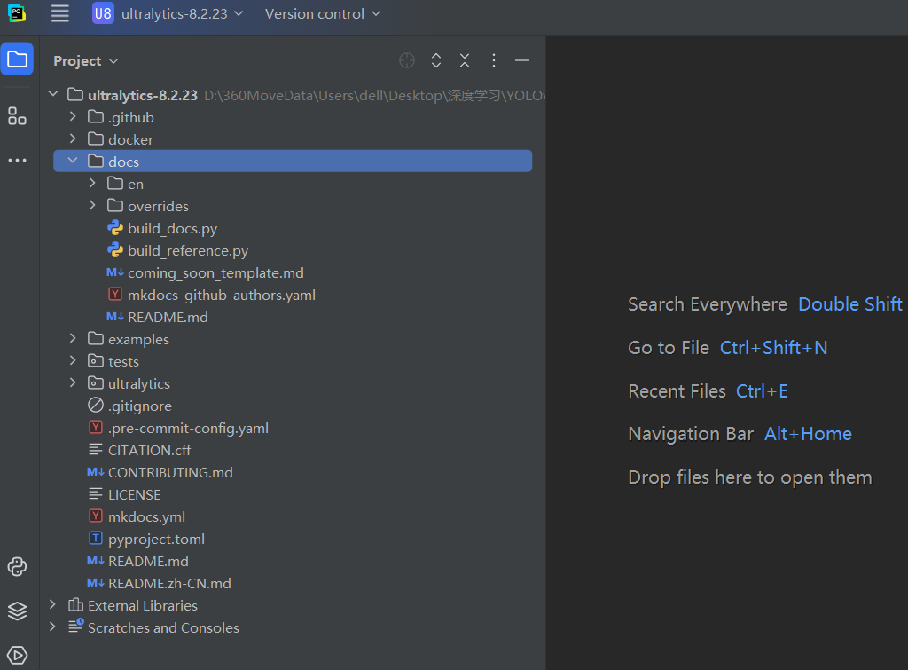Hide the Project panel with minimize dash

(521, 60)
